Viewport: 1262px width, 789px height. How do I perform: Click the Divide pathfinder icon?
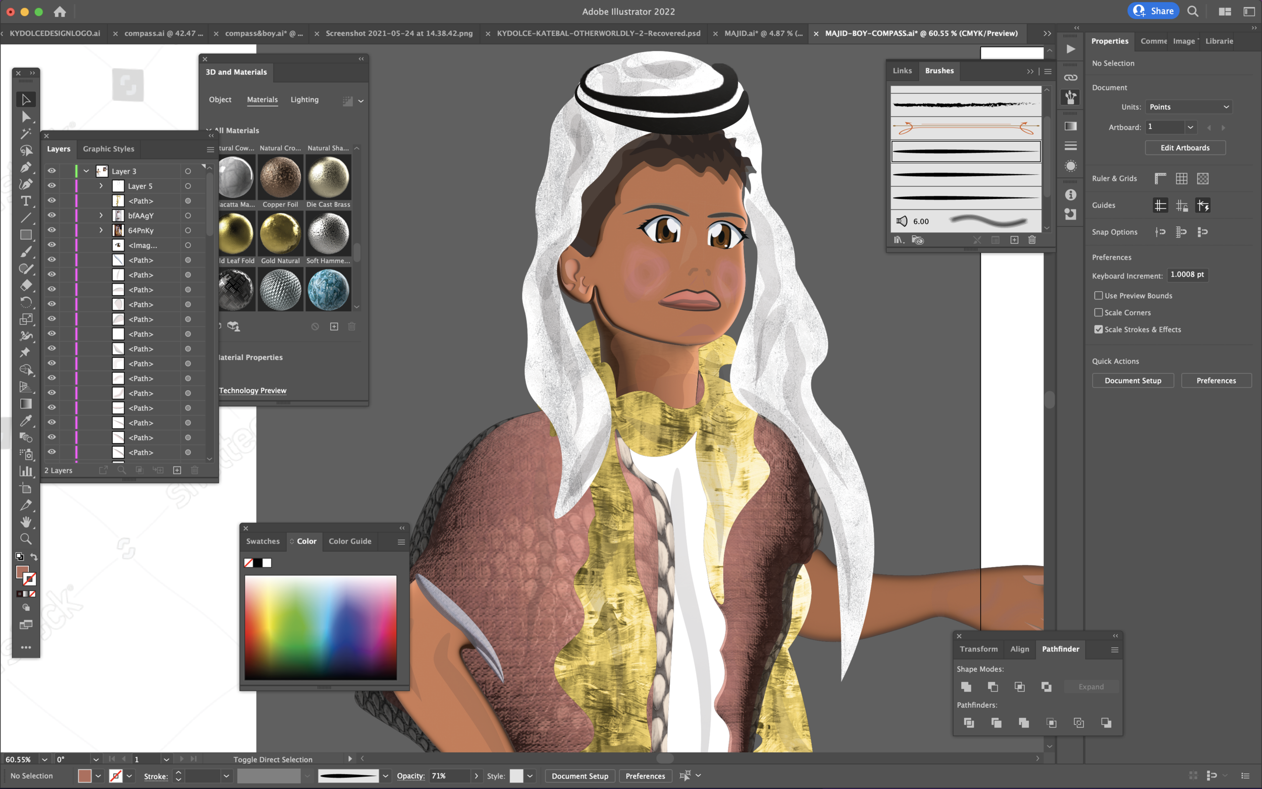click(x=969, y=723)
